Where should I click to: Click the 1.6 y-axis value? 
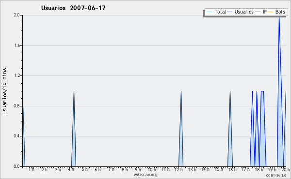point(17,45)
